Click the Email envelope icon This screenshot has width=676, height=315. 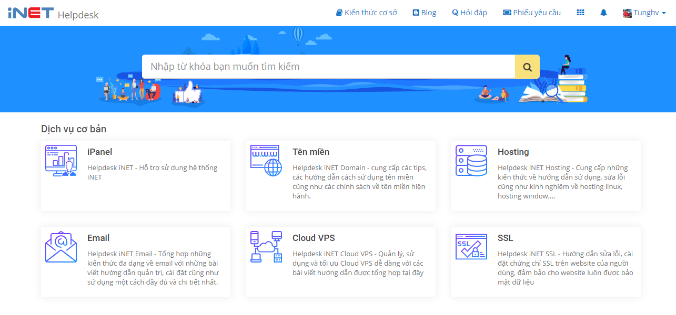click(61, 247)
